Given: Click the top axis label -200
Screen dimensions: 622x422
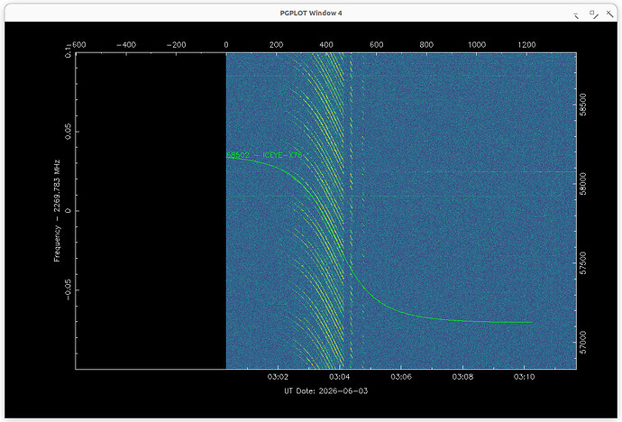Looking at the screenshot, I should tap(176, 45).
